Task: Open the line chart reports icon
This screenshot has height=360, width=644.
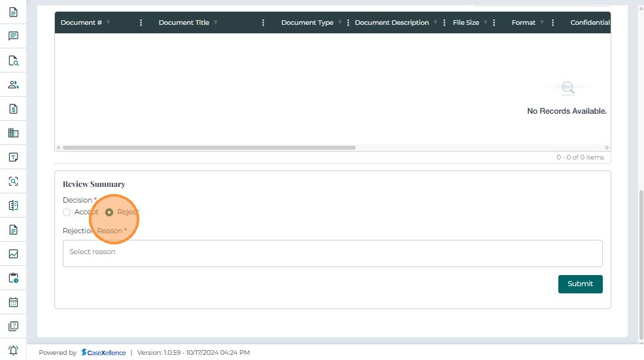Action: pyautogui.click(x=13, y=254)
